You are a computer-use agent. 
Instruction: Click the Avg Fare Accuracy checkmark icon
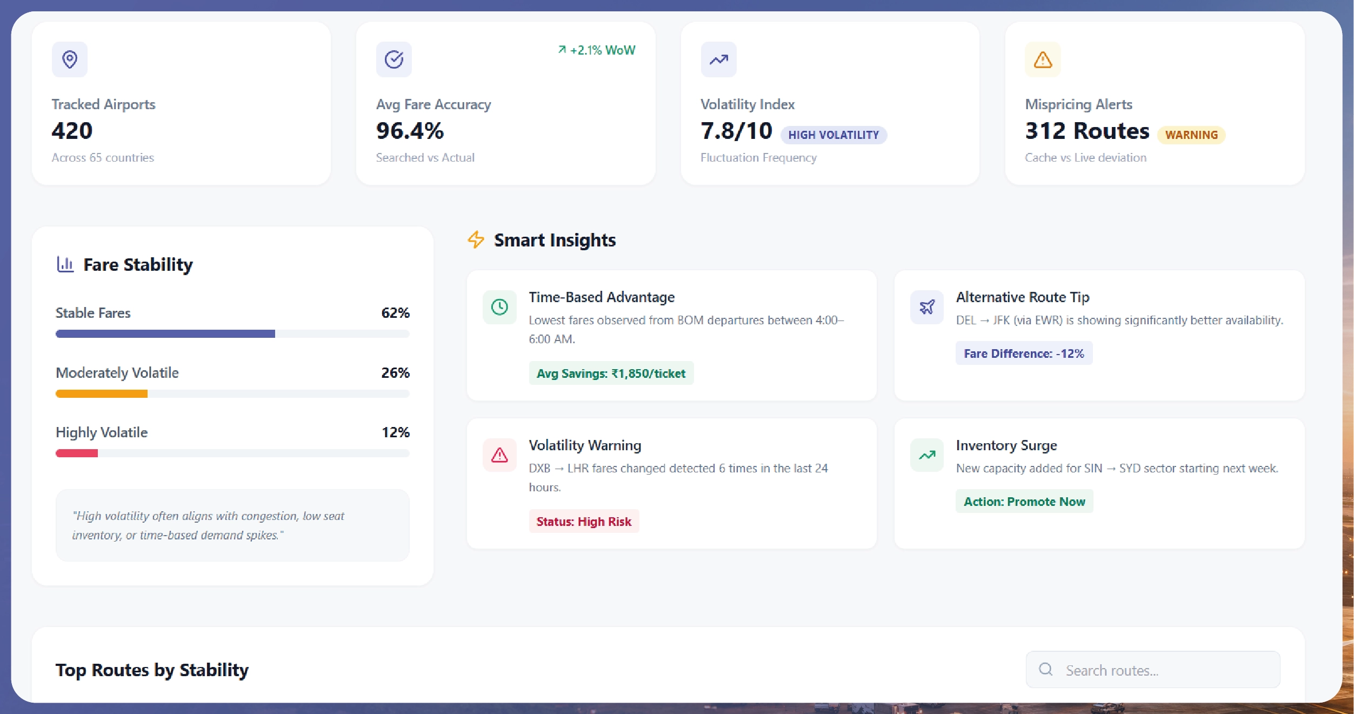click(x=393, y=59)
